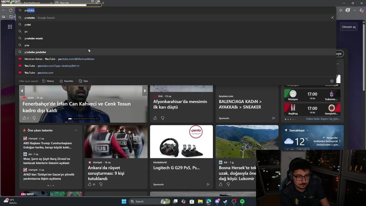This screenshot has height=206, width=366.
Task: Like the Bosna Hersek Lukomir story
Action: tap(220, 184)
